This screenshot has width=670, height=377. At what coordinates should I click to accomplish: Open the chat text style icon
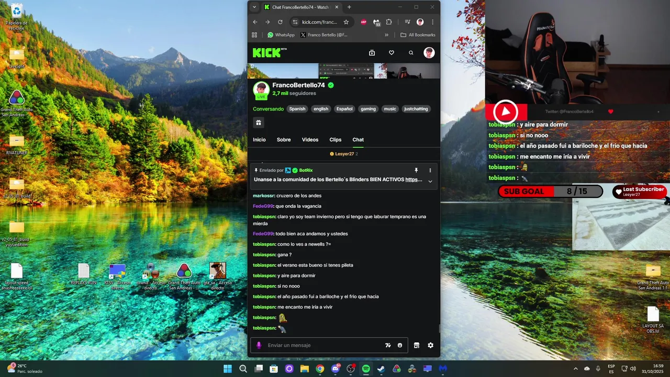pyautogui.click(x=388, y=345)
